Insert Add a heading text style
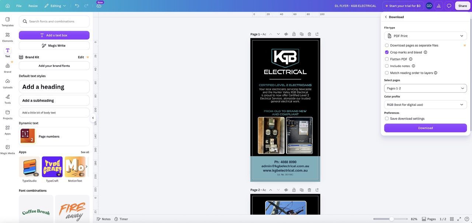This screenshot has width=472, height=223. coord(54,87)
